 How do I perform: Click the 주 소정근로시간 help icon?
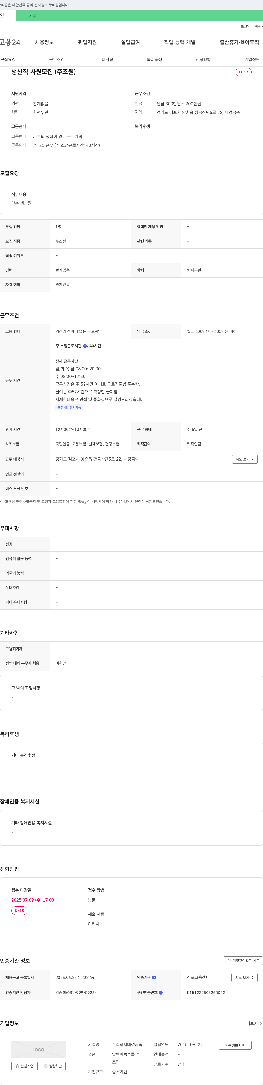[x=85, y=346]
